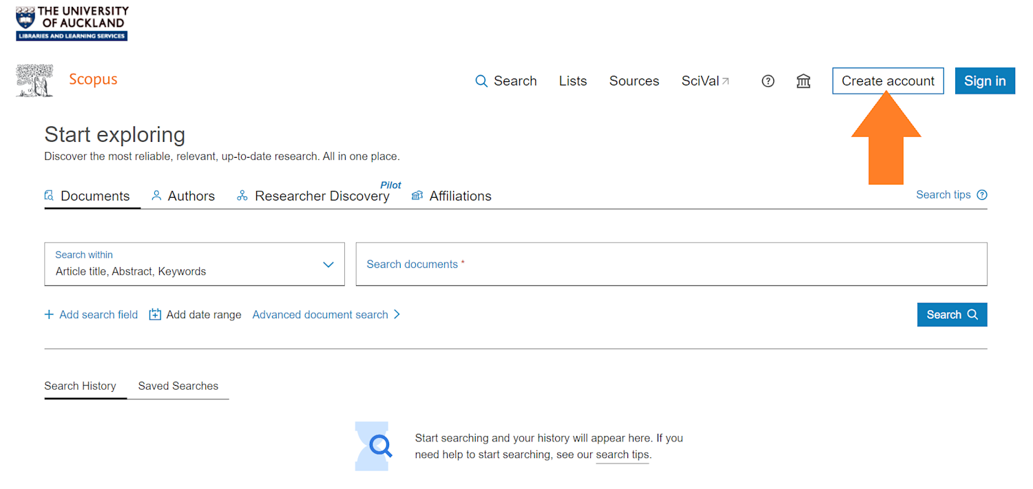This screenshot has height=489, width=1033.
Task: Open the search tips link
Action: (x=621, y=455)
